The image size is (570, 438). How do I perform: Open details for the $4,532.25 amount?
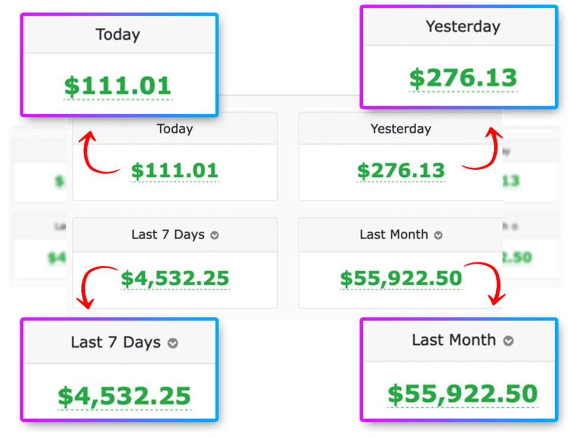[175, 278]
